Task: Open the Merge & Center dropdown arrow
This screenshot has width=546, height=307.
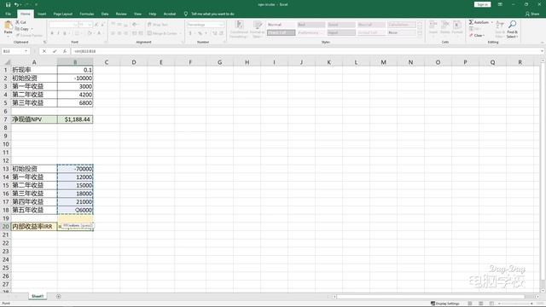Action: [181, 33]
